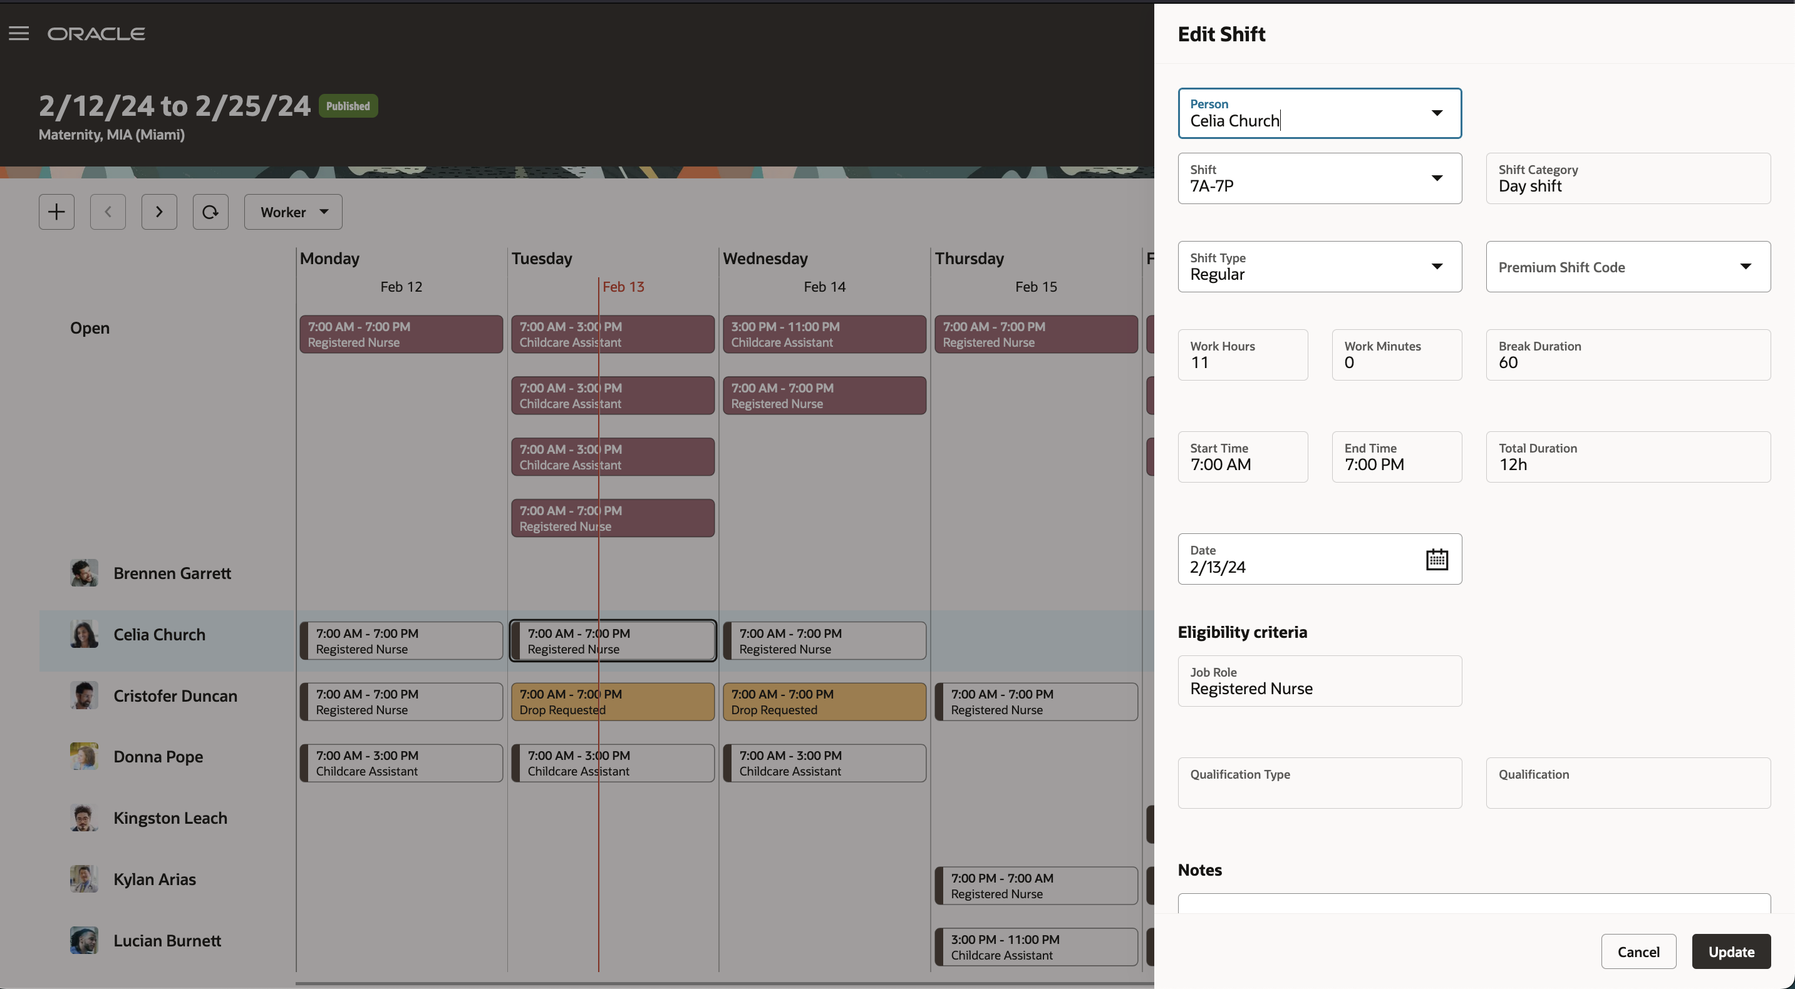The image size is (1795, 989).
Task: Open the Worker view dropdown
Action: click(293, 212)
